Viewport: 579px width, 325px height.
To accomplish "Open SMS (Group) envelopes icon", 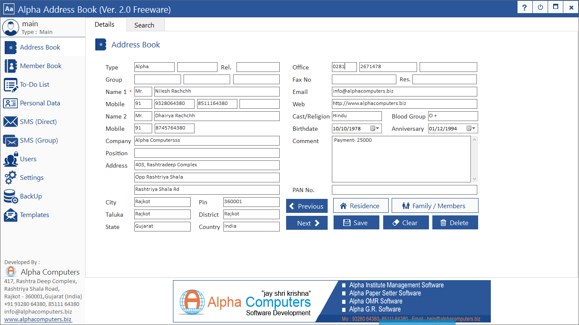I will pos(11,140).
